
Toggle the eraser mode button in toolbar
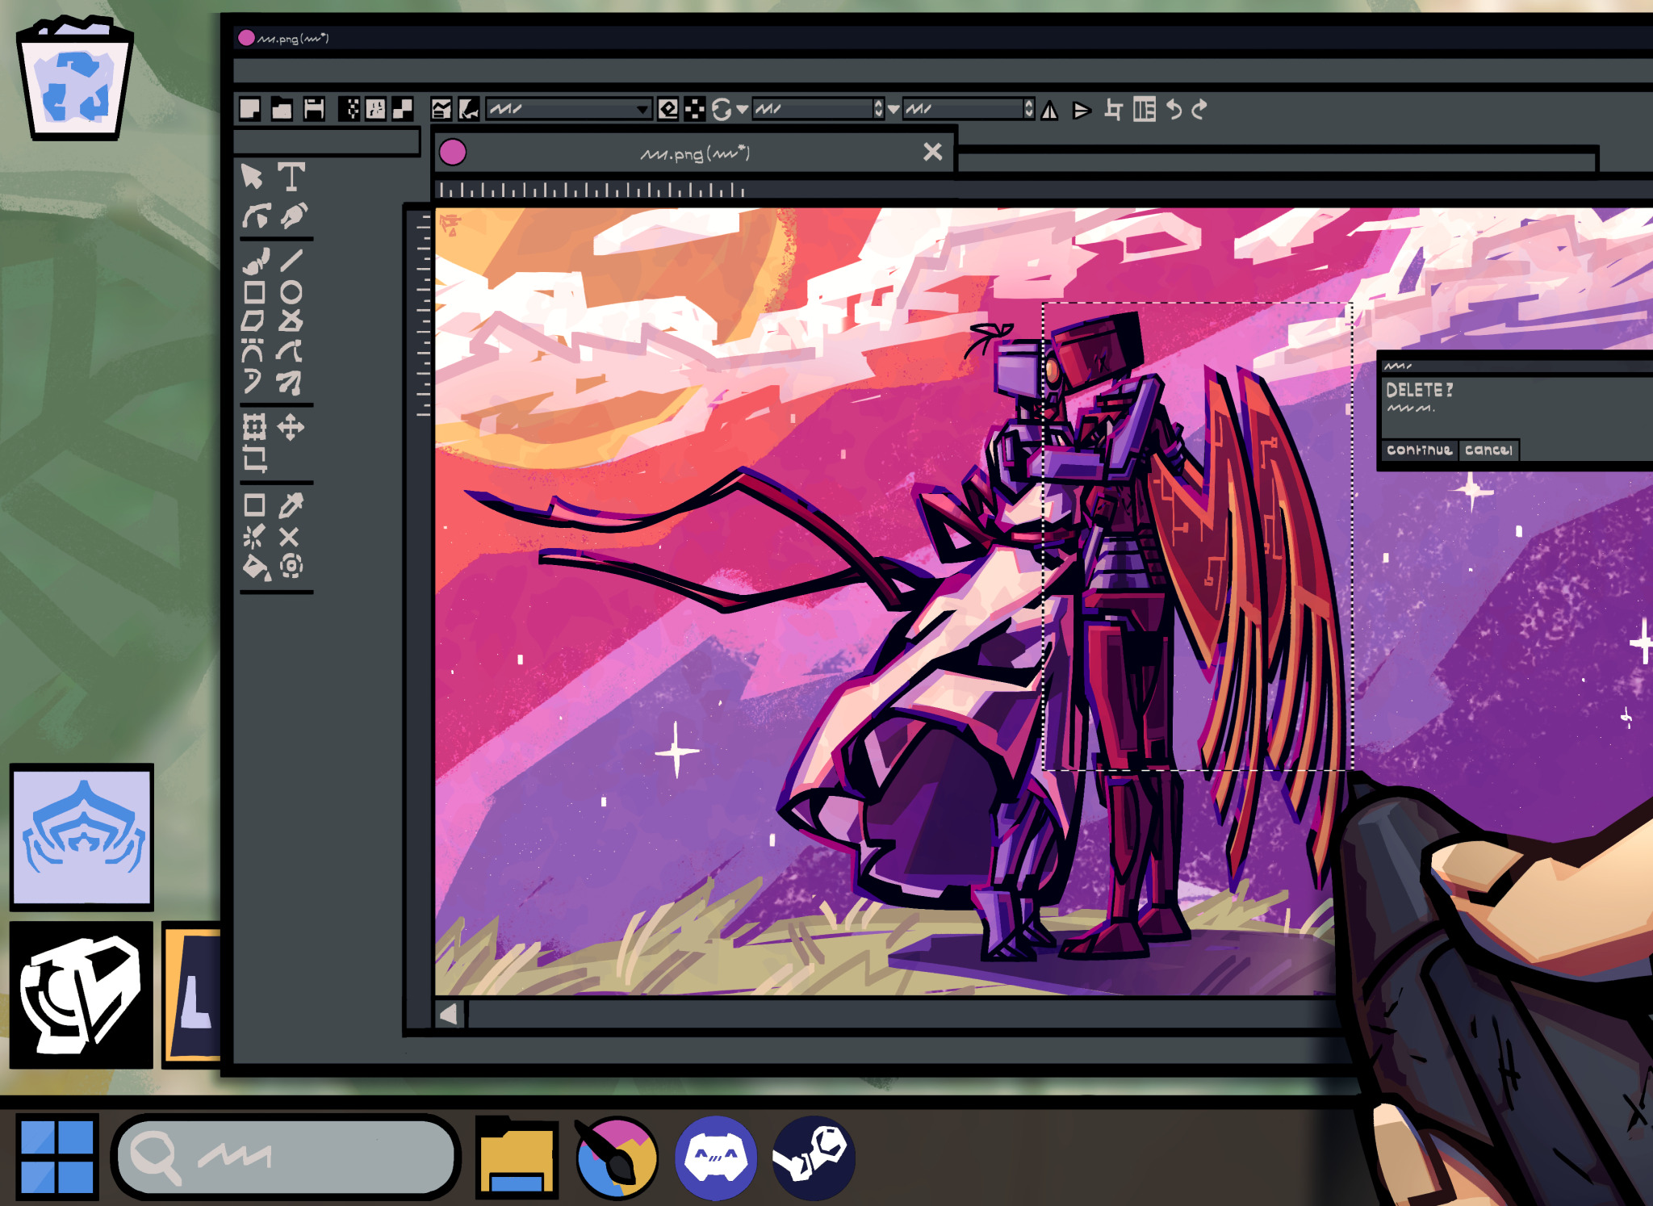668,109
